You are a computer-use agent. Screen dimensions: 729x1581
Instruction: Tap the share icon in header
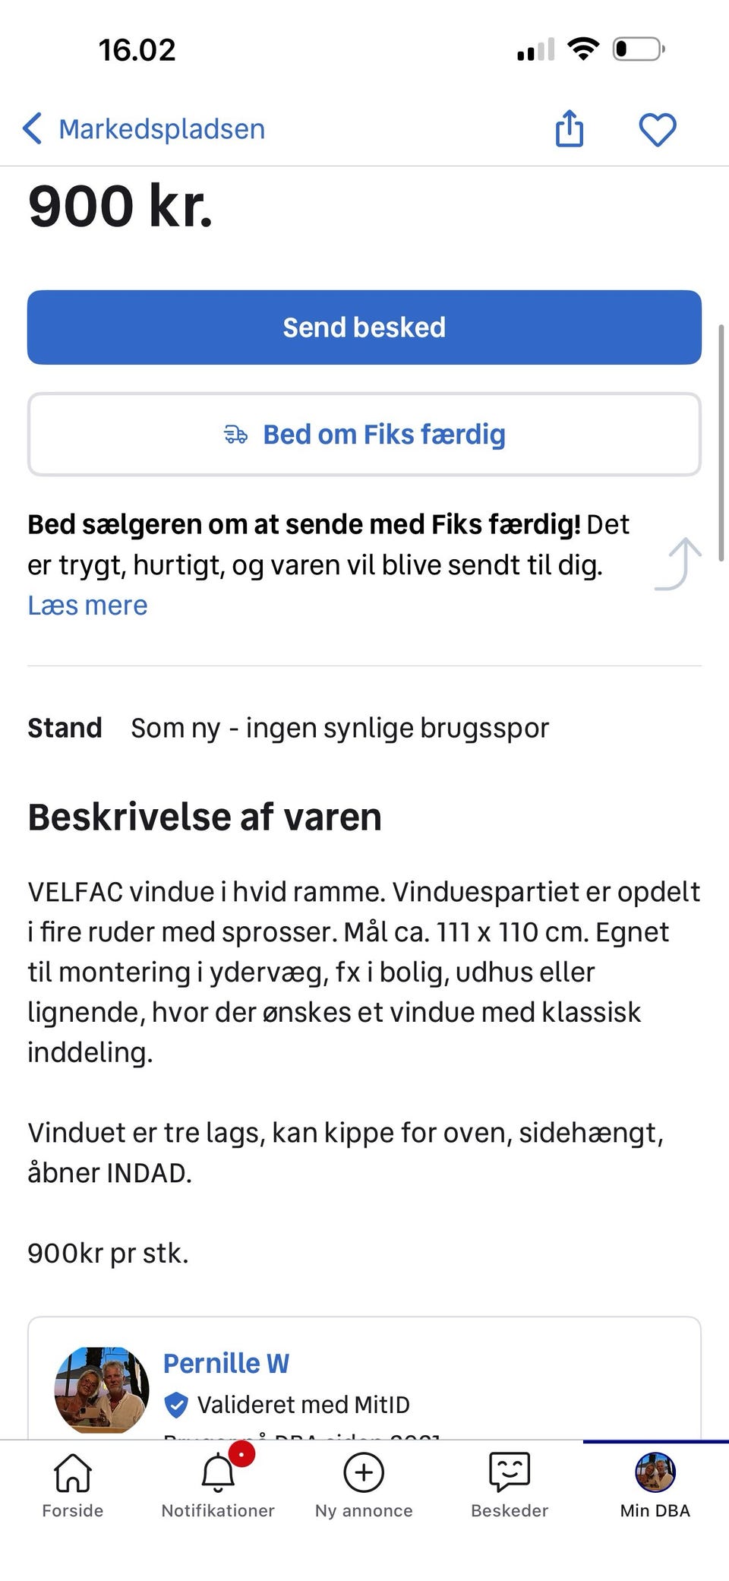coord(570,128)
